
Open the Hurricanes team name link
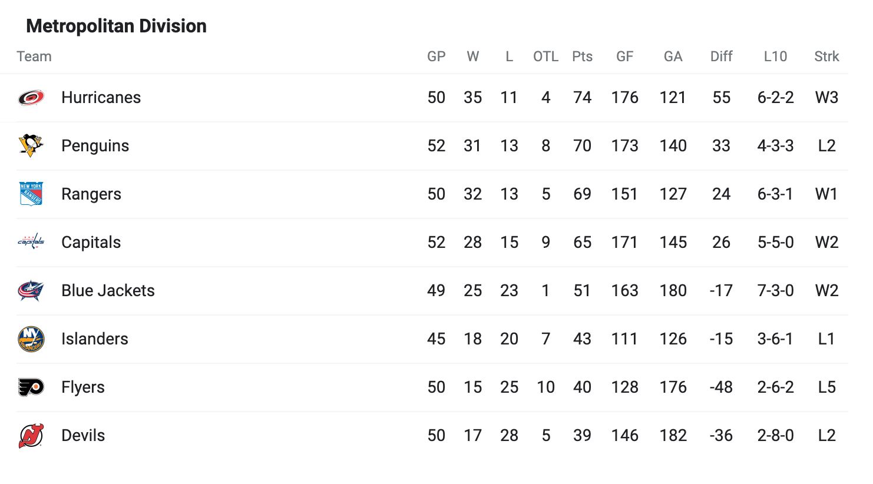coord(101,98)
